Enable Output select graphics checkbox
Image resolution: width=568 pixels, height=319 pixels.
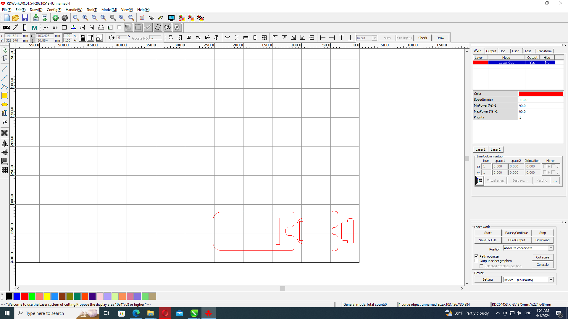476,261
